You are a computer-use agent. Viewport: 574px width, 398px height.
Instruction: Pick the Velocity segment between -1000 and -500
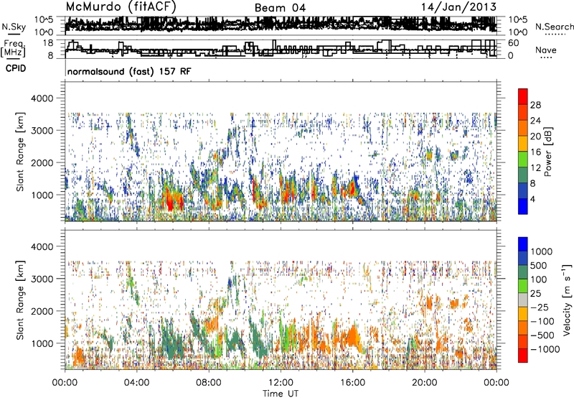(523, 341)
